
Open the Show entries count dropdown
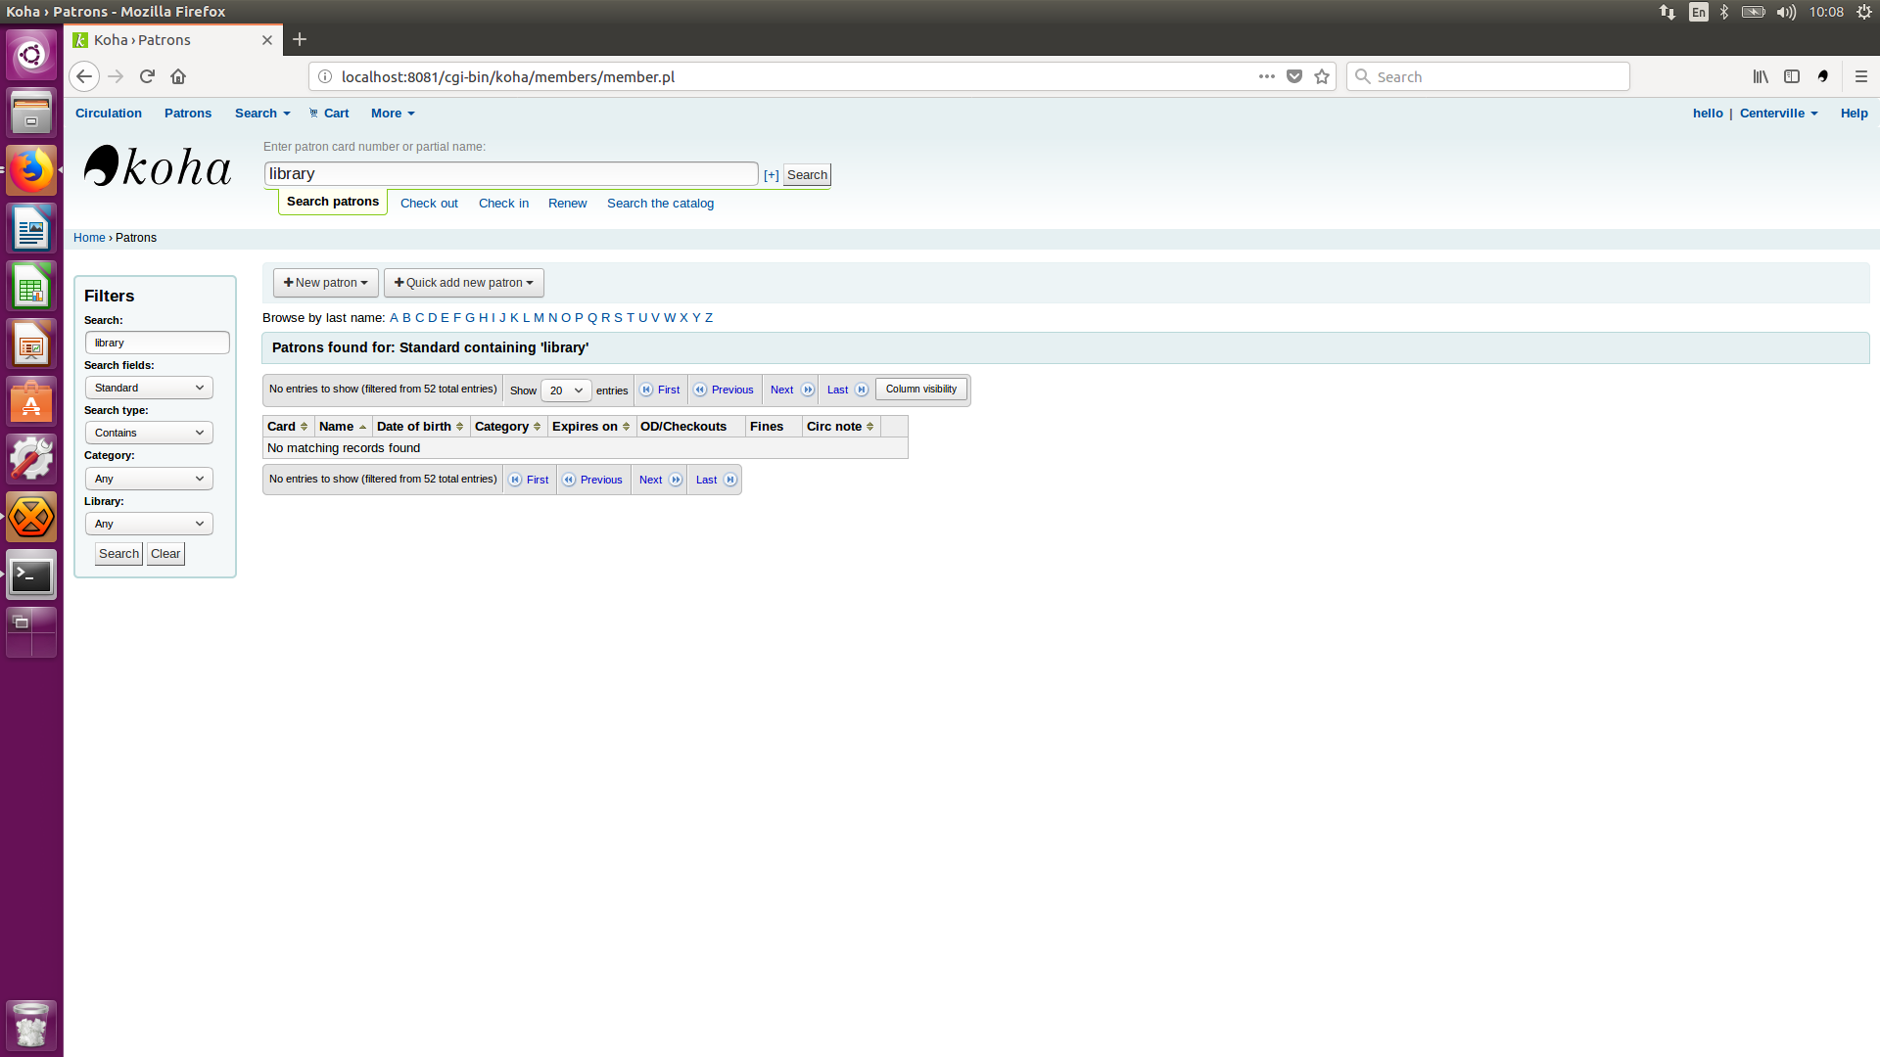click(x=566, y=391)
